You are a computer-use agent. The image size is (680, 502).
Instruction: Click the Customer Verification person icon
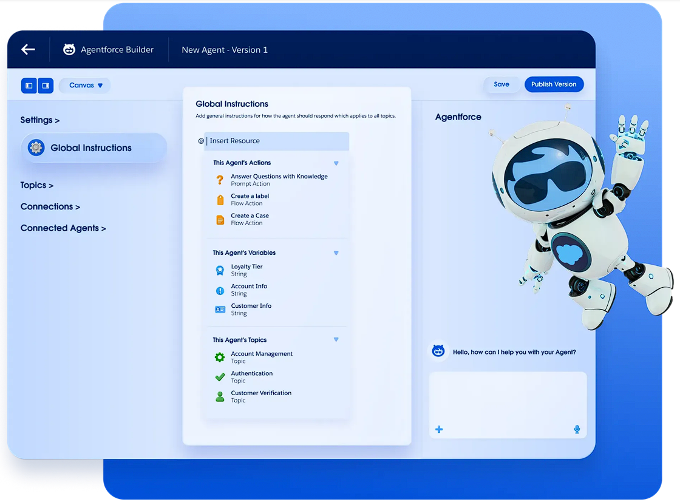tap(220, 396)
